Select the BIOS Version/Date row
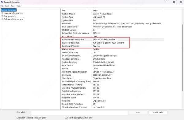The width and height of the screenshot is (184, 120). [x=113, y=27]
